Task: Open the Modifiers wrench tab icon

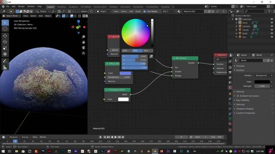Action: [230, 99]
